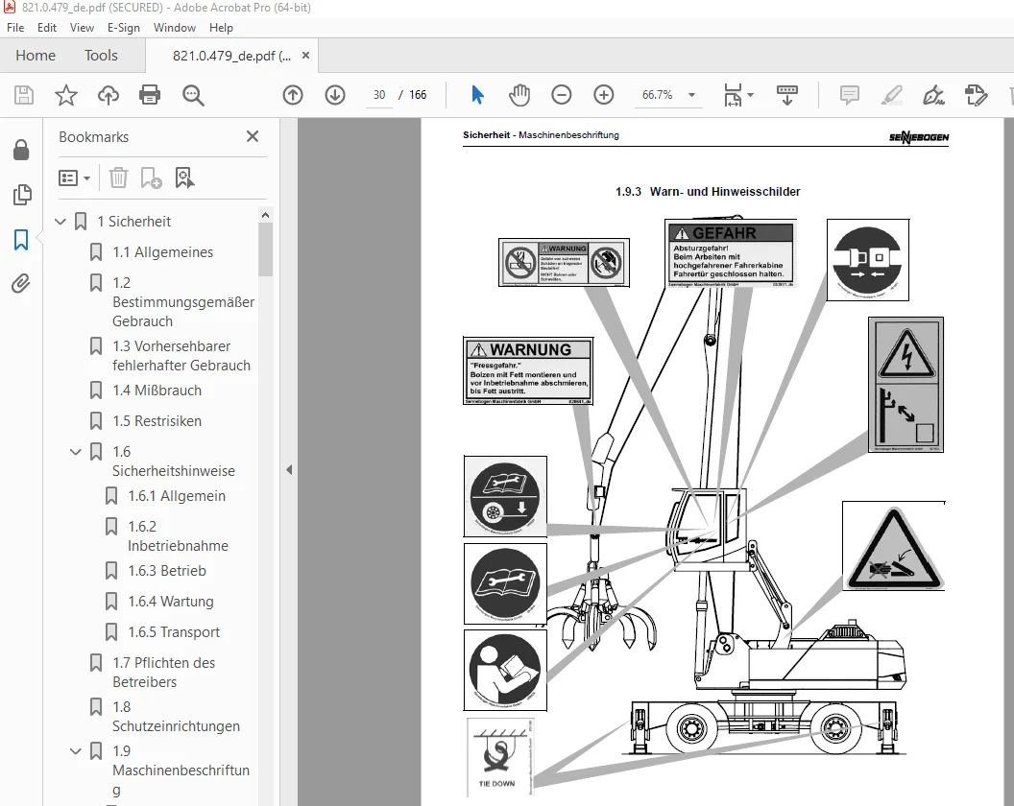This screenshot has width=1014, height=806.
Task: Jump to 1.3 Vorhersehbarer fehlerhafter Gebrauch
Action: 181,355
